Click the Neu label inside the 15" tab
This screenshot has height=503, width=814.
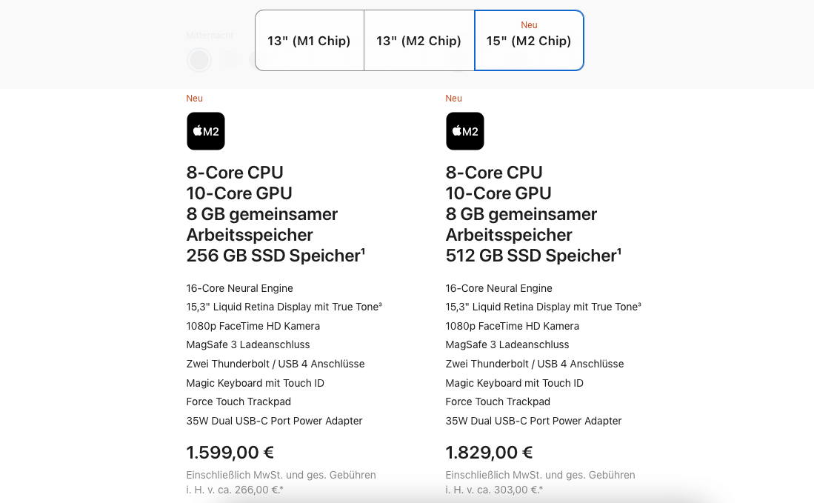click(529, 24)
